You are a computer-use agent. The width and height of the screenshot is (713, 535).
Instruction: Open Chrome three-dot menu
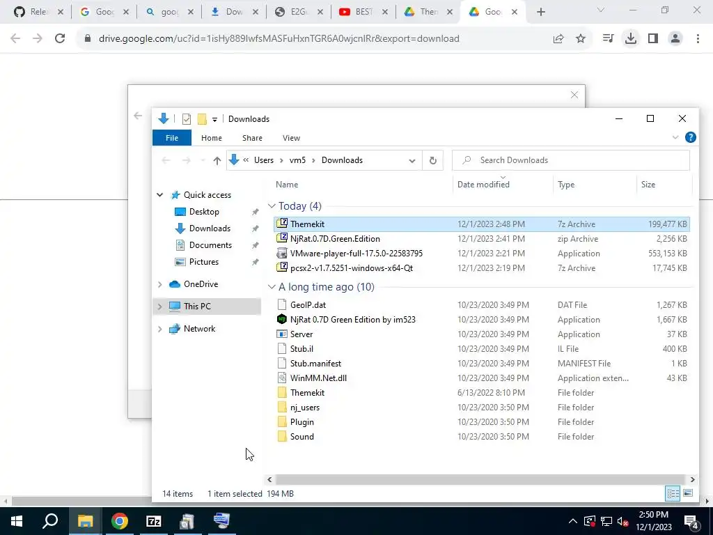(698, 39)
